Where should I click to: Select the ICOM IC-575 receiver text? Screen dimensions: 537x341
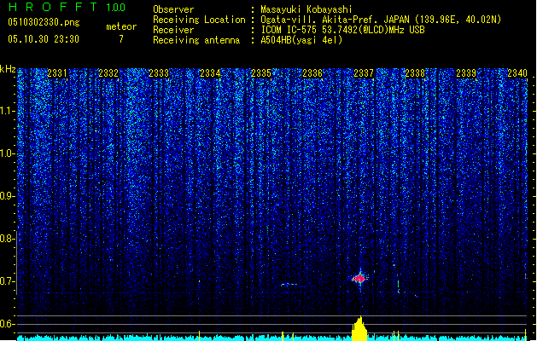tap(342, 30)
